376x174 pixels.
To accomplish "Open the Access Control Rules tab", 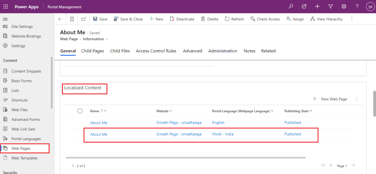I will pyautogui.click(x=156, y=51).
